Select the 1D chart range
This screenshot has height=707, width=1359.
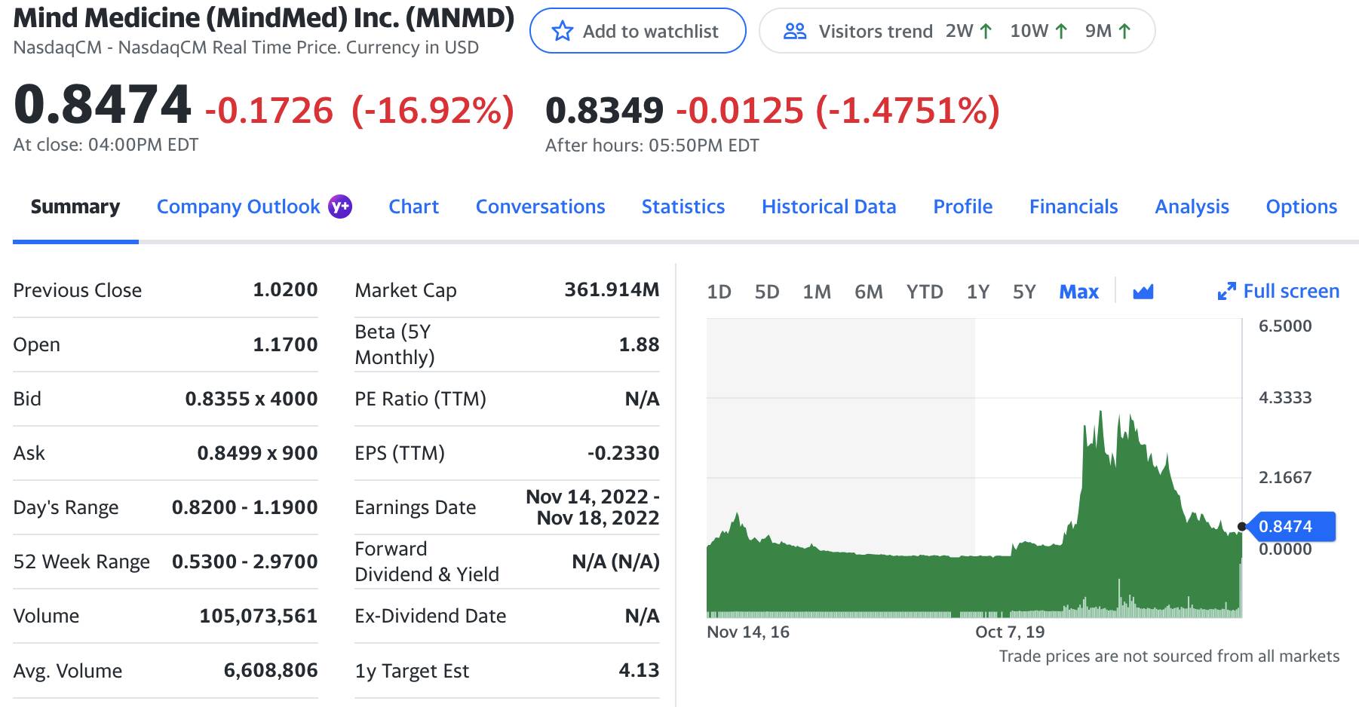point(719,292)
